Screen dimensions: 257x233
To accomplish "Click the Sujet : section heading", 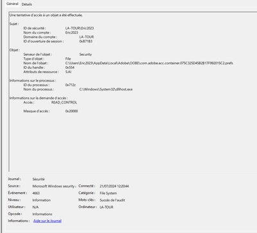I will [14, 24].
